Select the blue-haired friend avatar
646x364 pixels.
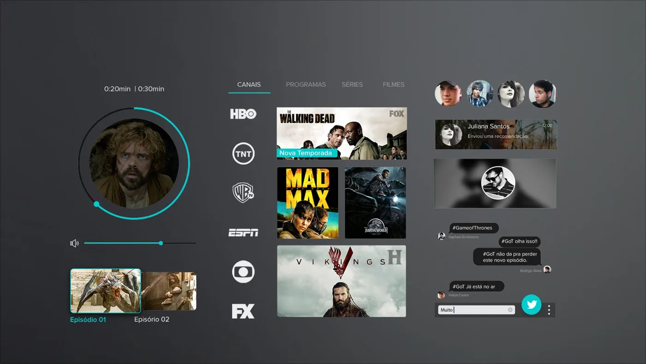pos(480,94)
